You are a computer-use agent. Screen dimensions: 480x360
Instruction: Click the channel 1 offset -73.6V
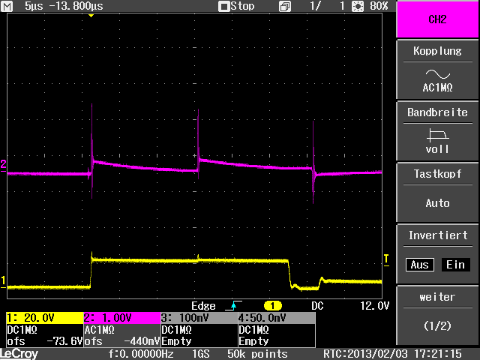pos(64,341)
